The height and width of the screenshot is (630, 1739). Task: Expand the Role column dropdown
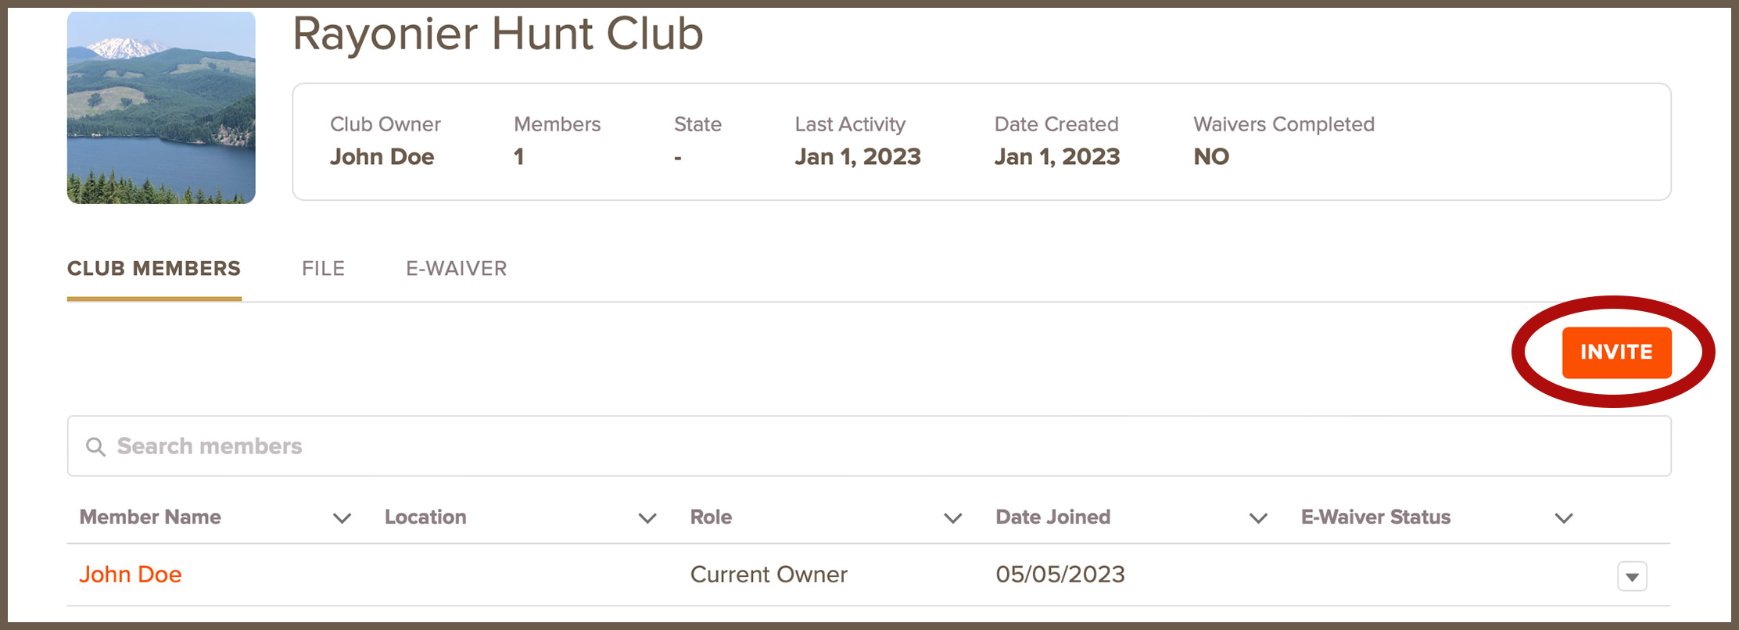click(x=952, y=517)
